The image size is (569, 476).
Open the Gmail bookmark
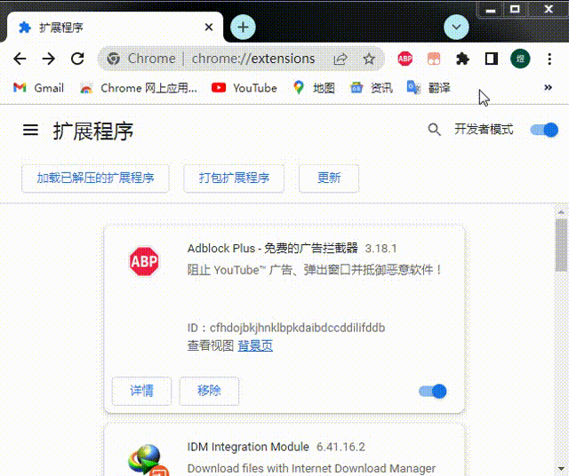pyautogui.click(x=38, y=88)
